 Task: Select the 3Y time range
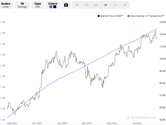(x=115, y=5)
